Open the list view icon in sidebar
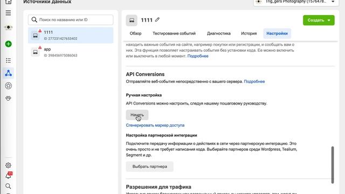This screenshot has width=345, height=194. point(8,60)
